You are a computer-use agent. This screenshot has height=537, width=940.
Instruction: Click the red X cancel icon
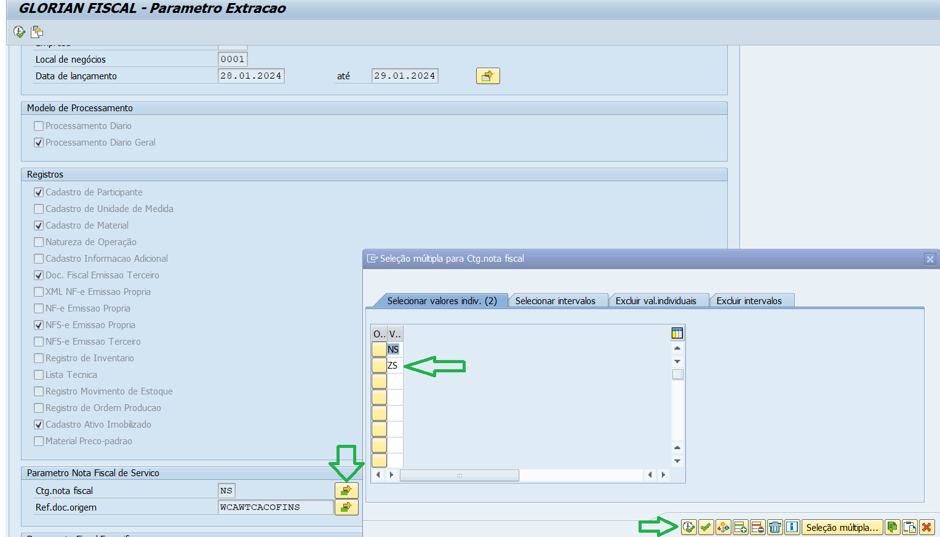tap(926, 527)
